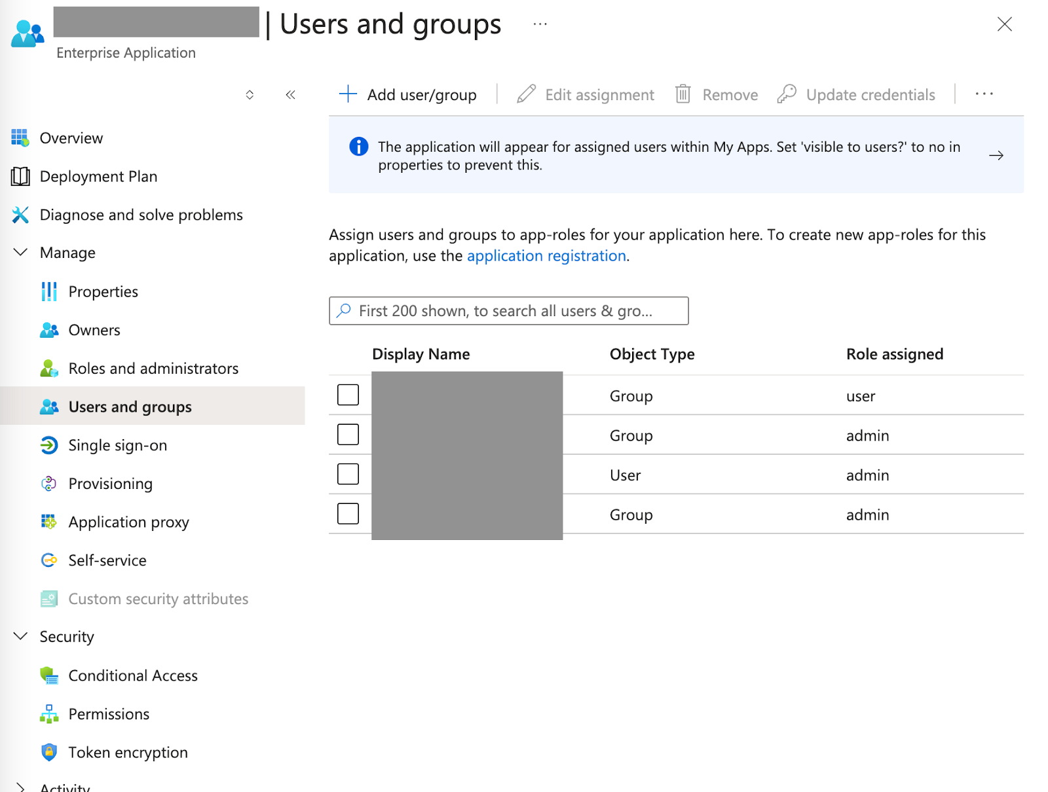The image size is (1048, 792).
Task: Click the search users and groups field
Action: coord(508,310)
